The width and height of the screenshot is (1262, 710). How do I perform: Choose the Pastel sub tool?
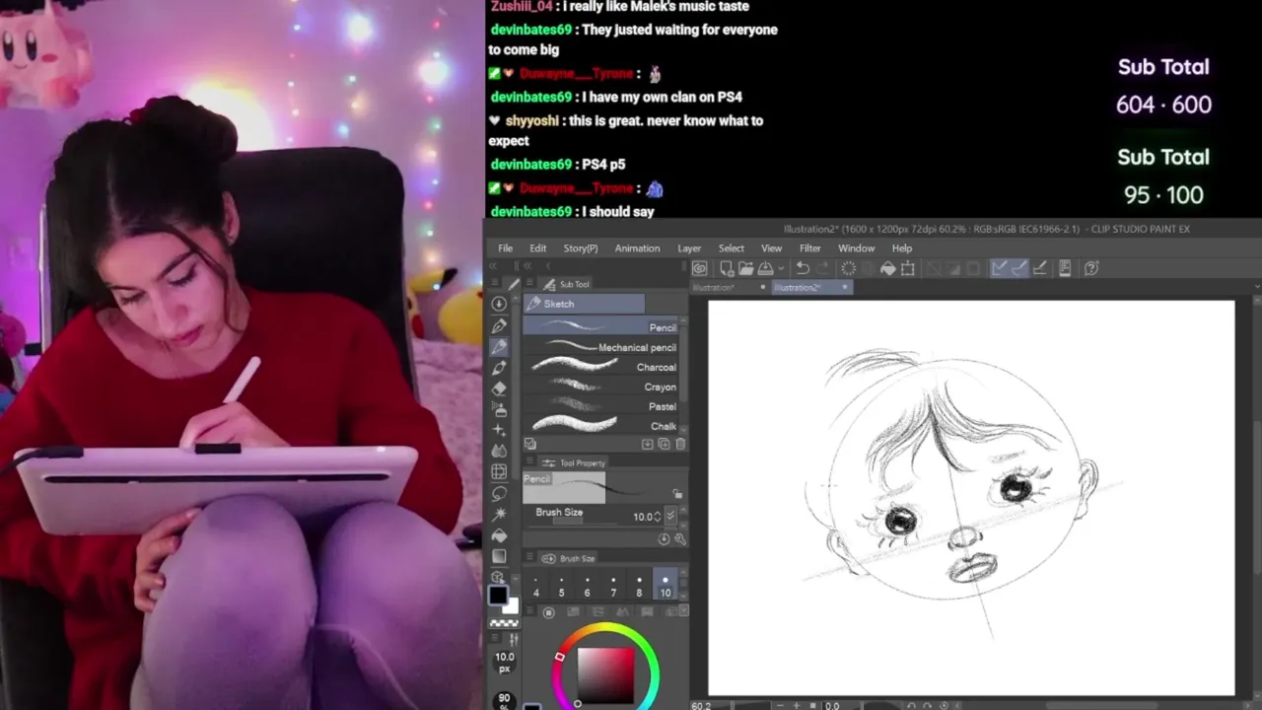pyautogui.click(x=600, y=406)
